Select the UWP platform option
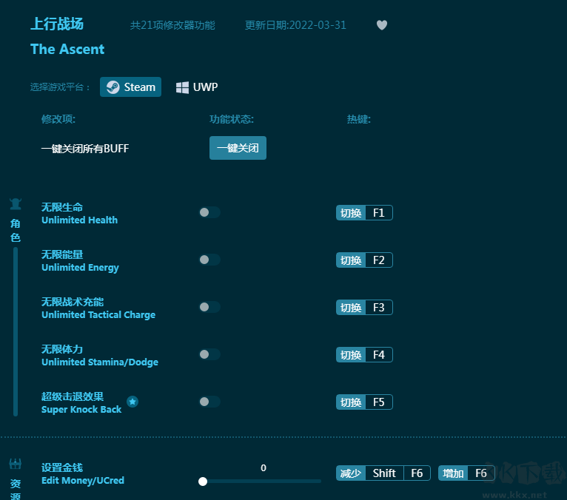Viewport: 567px width, 500px height. pyautogui.click(x=197, y=87)
